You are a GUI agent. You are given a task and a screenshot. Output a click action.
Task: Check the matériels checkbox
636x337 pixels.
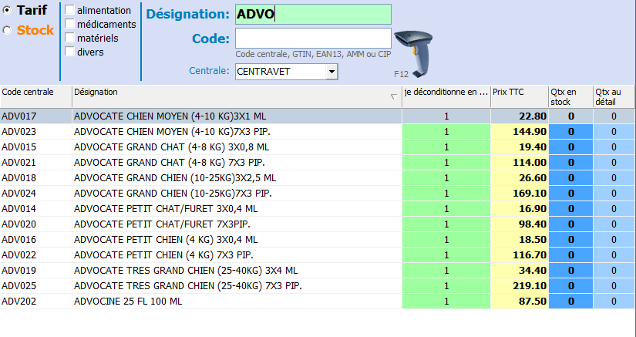[69, 37]
